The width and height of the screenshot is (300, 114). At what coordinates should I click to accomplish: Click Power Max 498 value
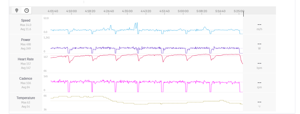point(26,45)
